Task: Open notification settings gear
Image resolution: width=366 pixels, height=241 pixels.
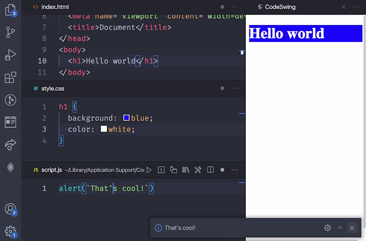Action: pyautogui.click(x=328, y=228)
